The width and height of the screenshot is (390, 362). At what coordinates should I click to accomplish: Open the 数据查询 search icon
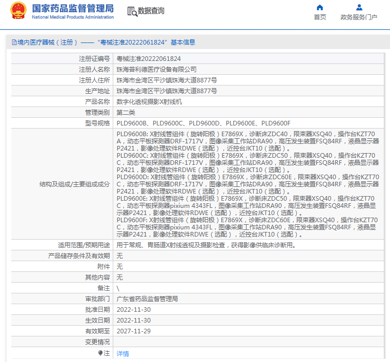(132, 11)
